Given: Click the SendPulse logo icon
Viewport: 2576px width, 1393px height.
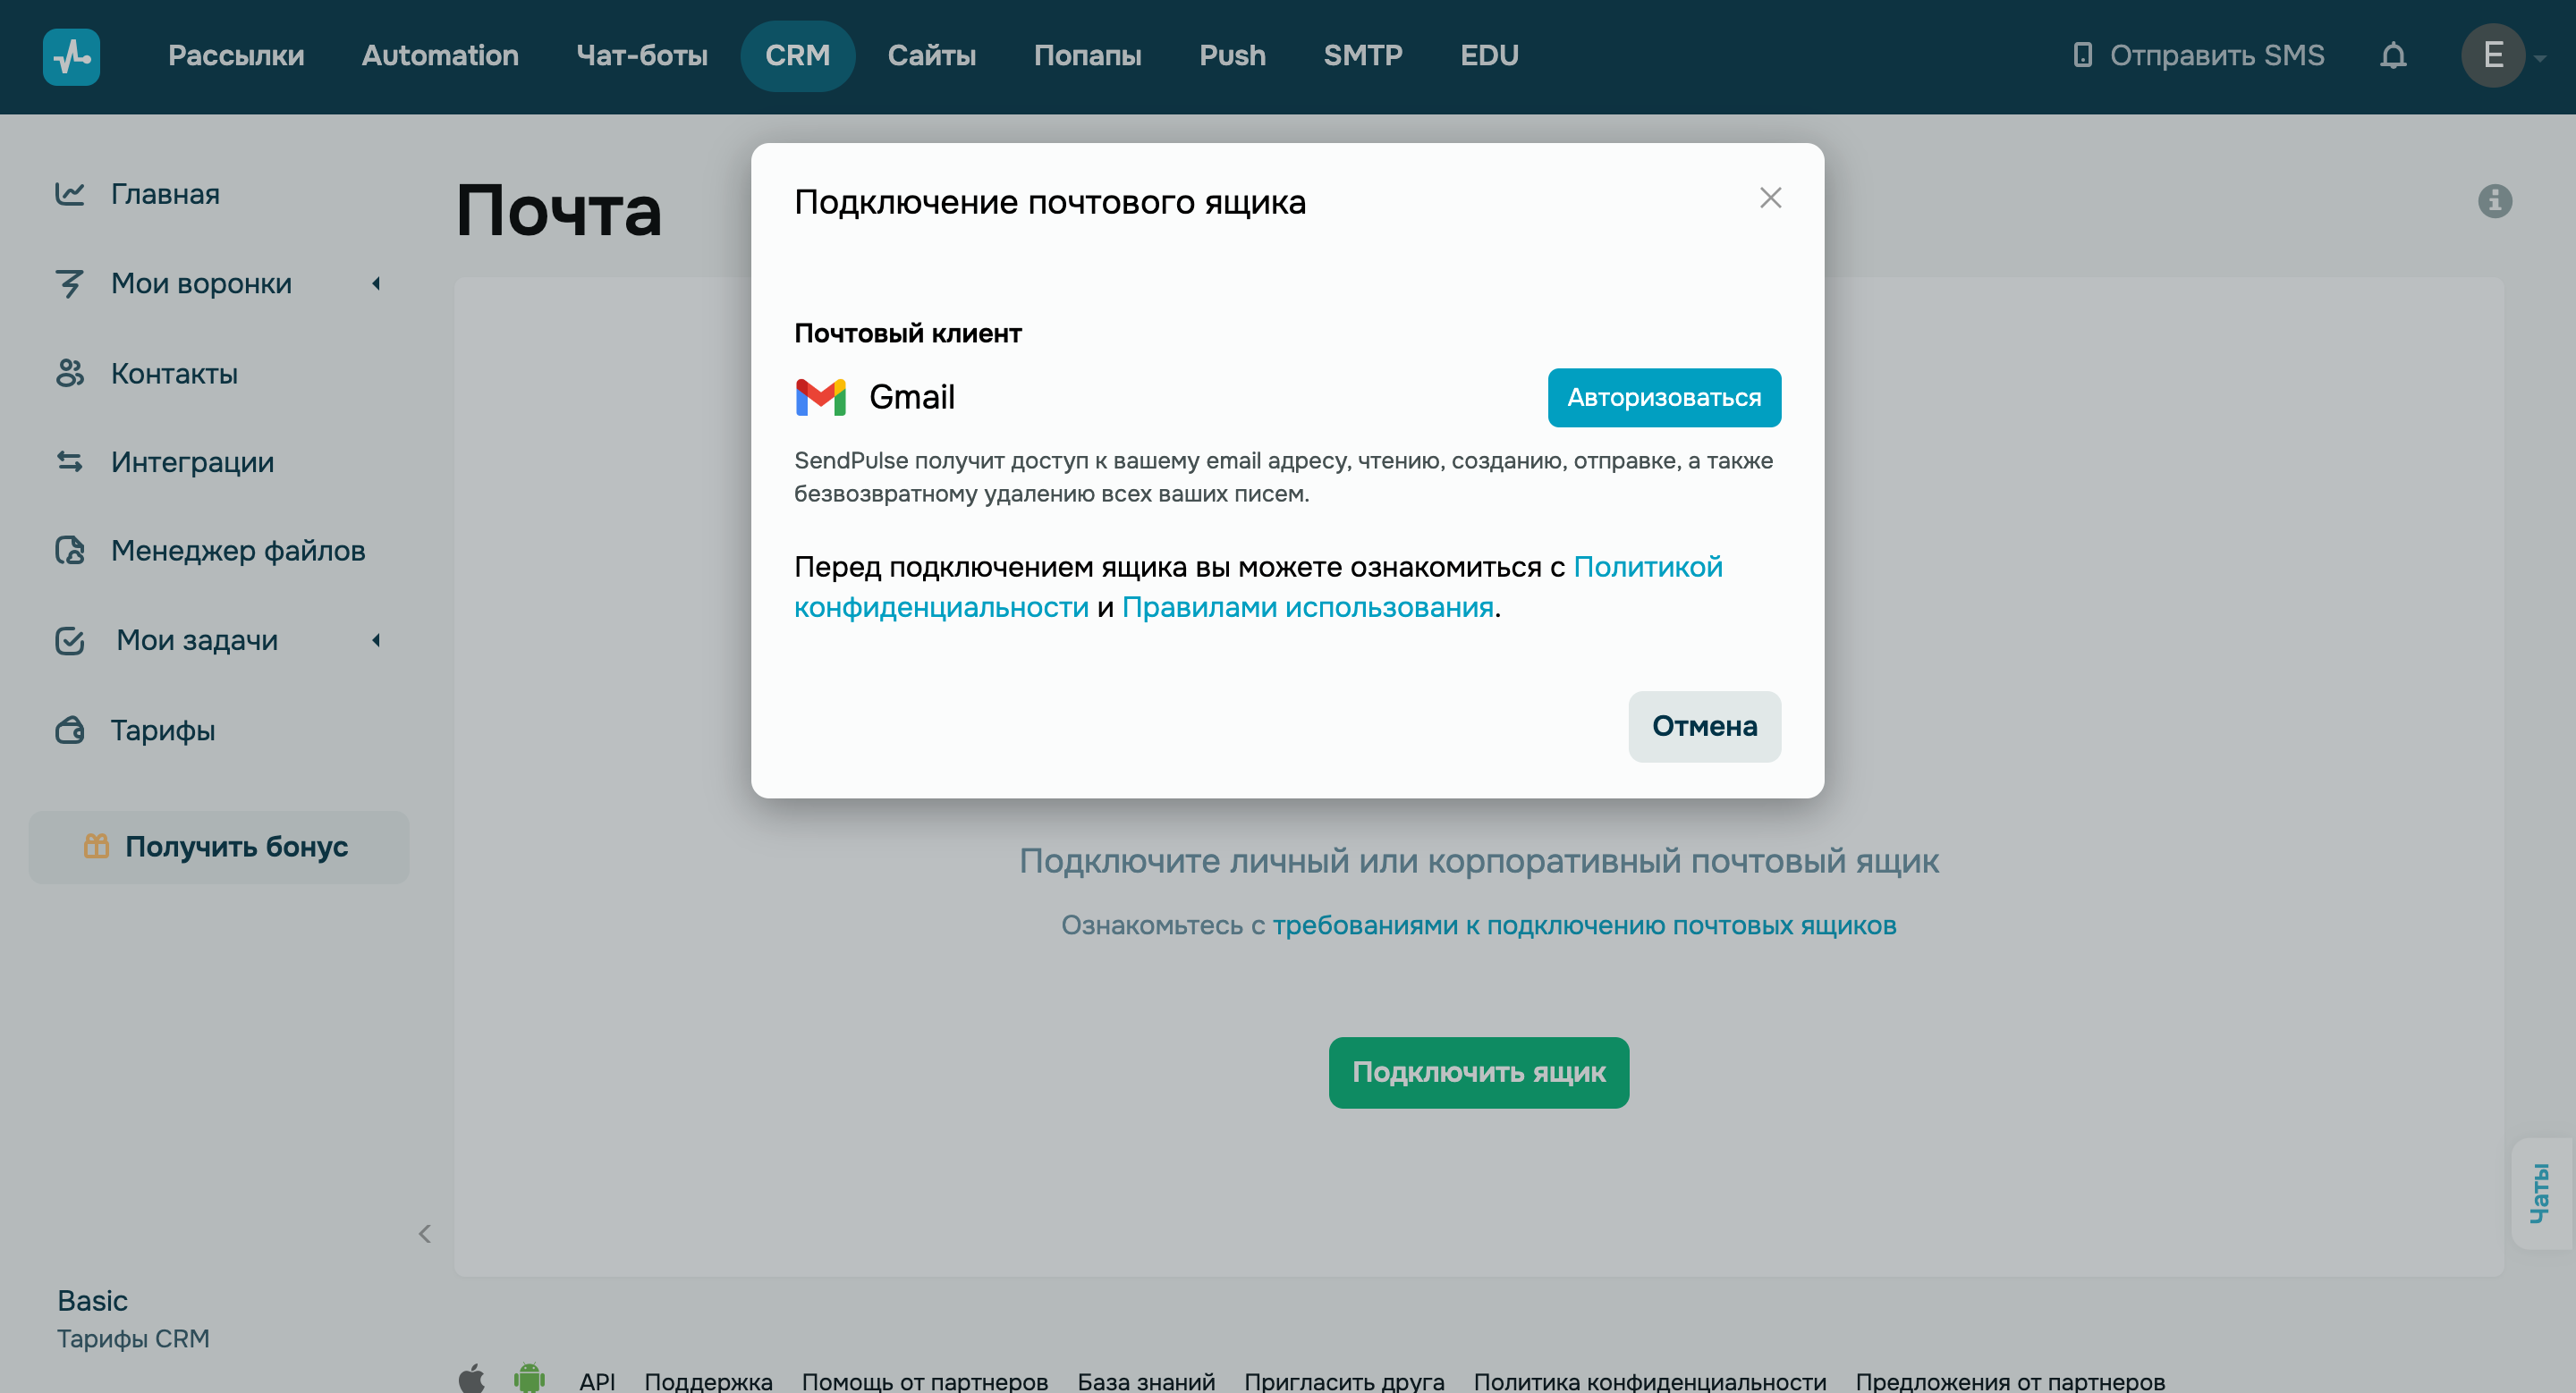Looking at the screenshot, I should 71,56.
